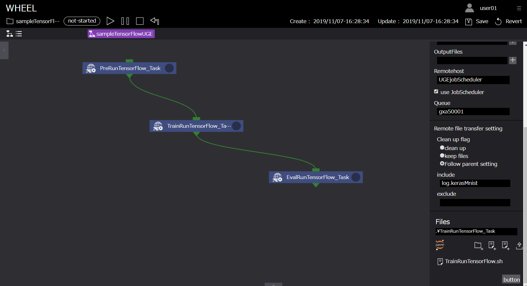
Task: Open the Jupyter notebook icon
Action: pos(440,245)
